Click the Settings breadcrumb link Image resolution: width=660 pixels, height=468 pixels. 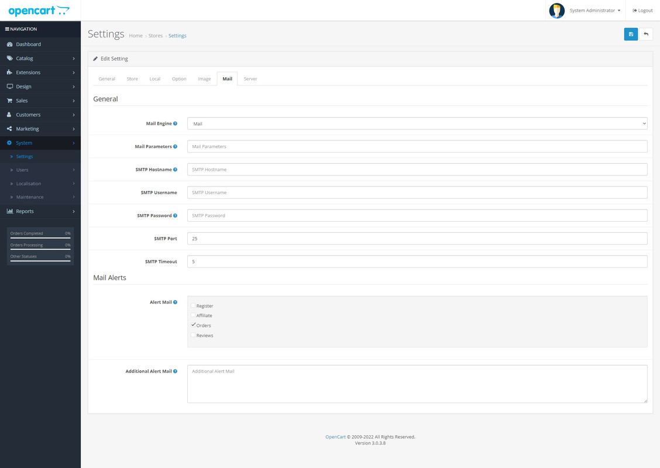pyautogui.click(x=177, y=36)
